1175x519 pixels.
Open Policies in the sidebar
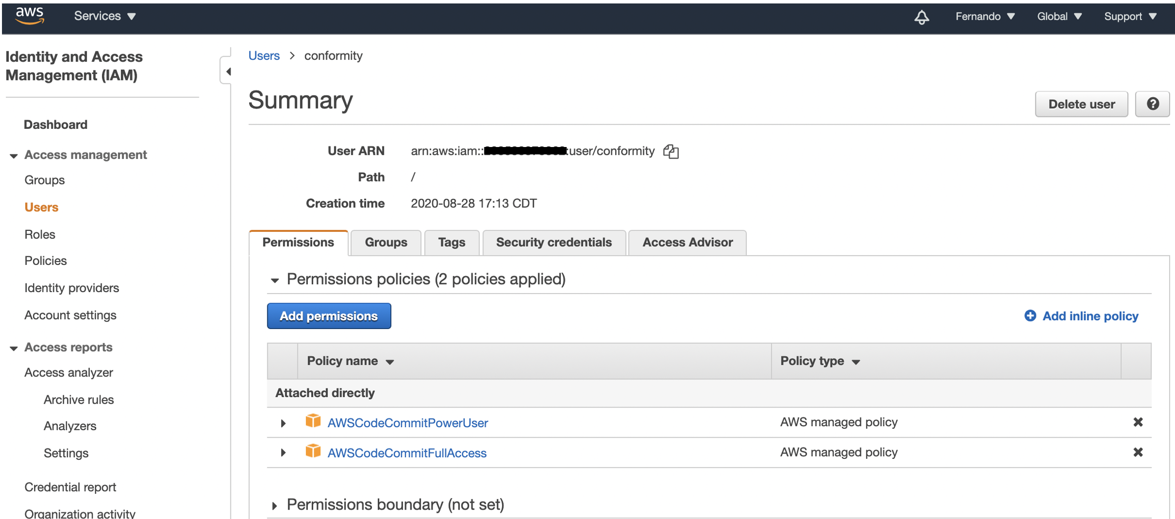pyautogui.click(x=46, y=260)
